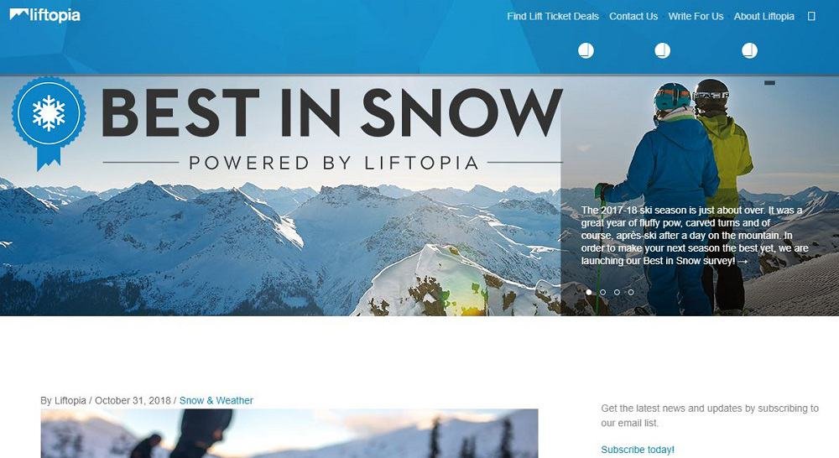Click the rightmost round white header icon
839x458 pixels.
749,50
